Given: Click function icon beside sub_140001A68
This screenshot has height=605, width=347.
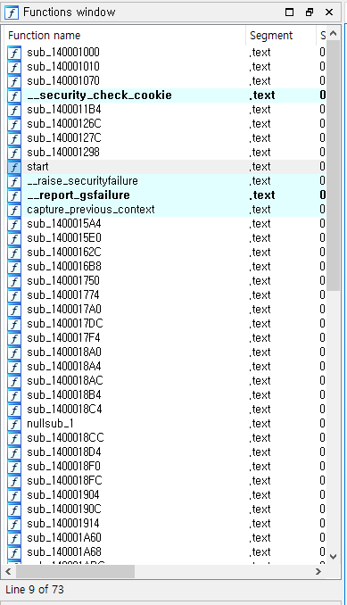Looking at the screenshot, I should point(14,552).
